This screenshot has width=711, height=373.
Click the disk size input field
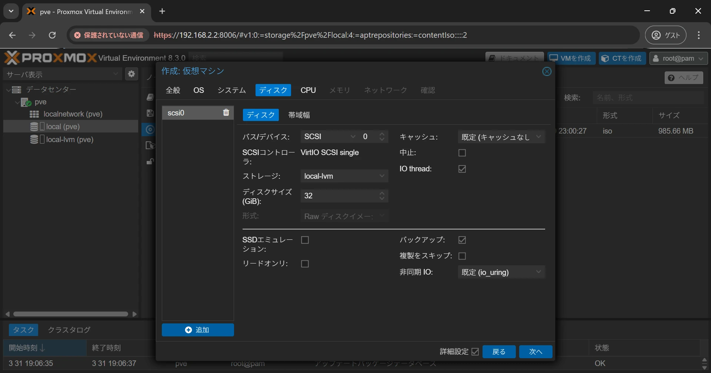pyautogui.click(x=339, y=196)
